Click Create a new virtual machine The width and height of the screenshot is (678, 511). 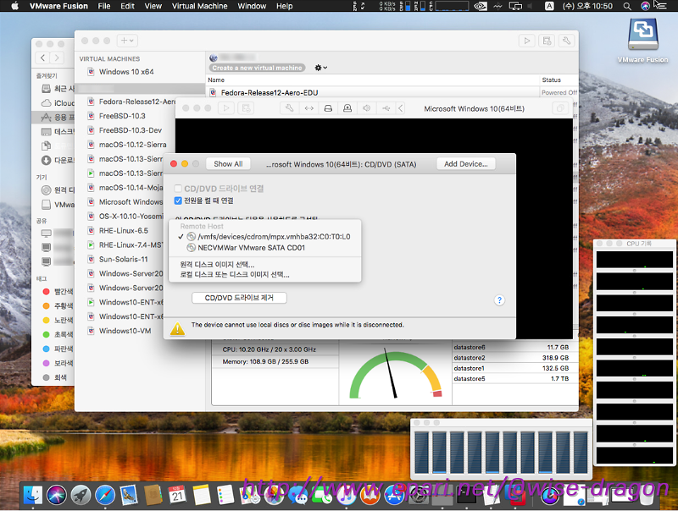258,68
